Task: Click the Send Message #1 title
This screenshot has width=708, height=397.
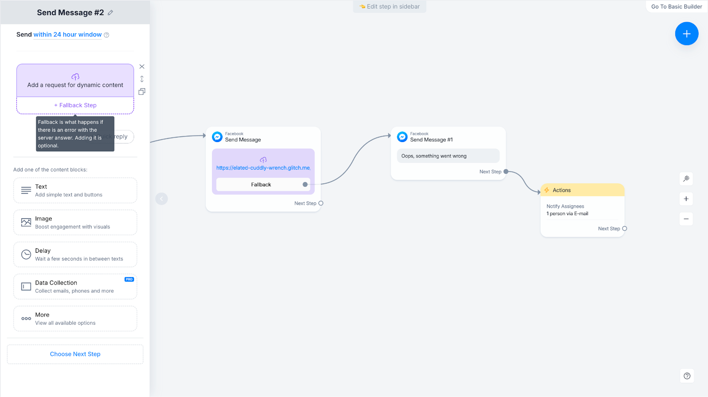Action: click(431, 140)
